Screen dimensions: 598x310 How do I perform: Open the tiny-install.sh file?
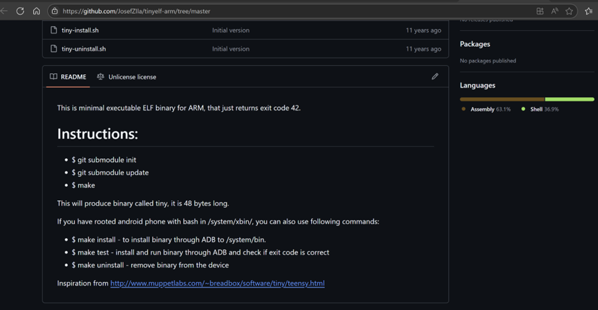click(80, 30)
